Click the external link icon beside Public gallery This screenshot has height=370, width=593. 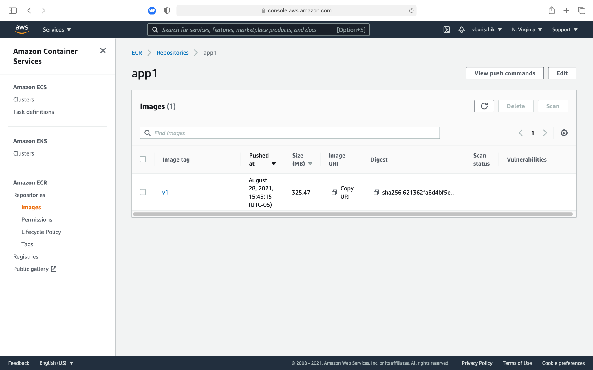coord(54,269)
